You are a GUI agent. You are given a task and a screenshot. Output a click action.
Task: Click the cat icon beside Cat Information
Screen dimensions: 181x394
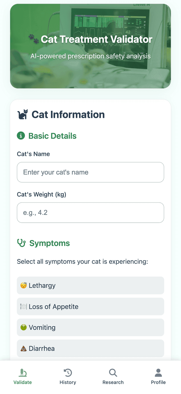23,114
